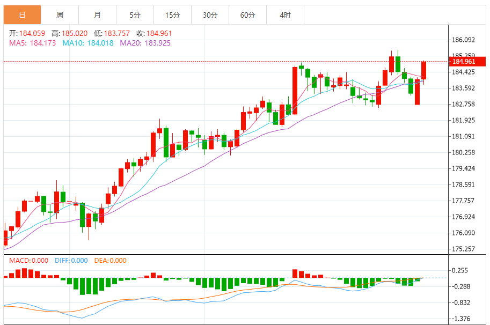
Task: Click the low price value 183.757
Action: tap(118, 33)
